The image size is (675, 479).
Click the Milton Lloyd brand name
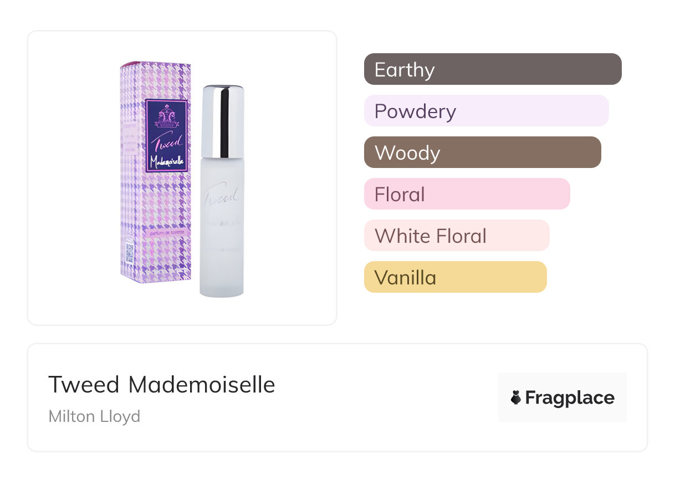click(94, 416)
